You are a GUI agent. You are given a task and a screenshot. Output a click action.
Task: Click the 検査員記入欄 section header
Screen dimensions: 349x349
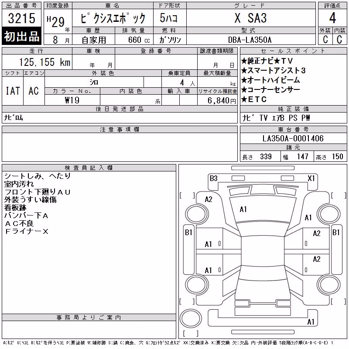click(x=89, y=168)
